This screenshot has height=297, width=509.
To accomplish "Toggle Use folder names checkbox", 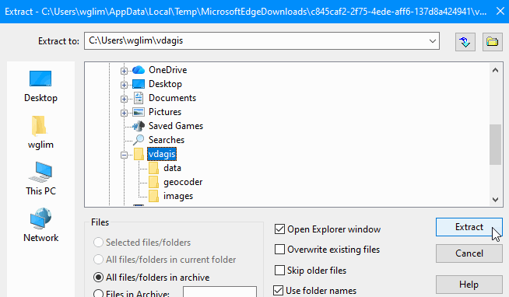I will (x=278, y=291).
